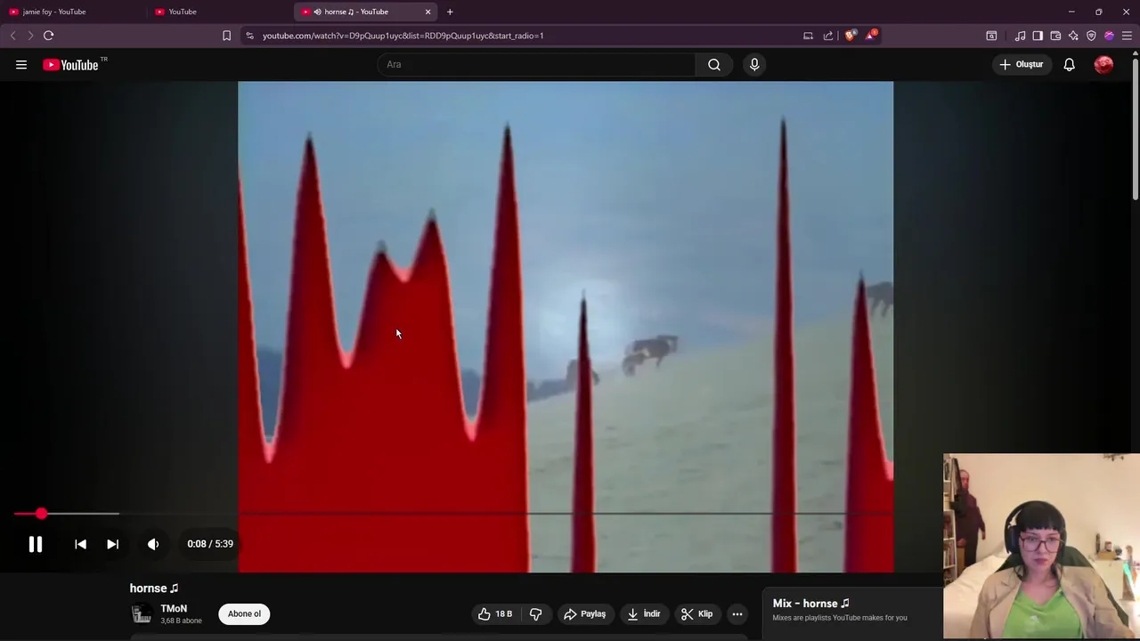The image size is (1140, 641).
Task: Open the Brave Rewards triangle icon
Action: [871, 36]
